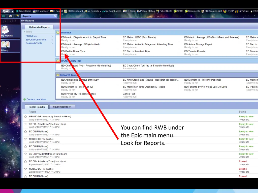The height and width of the screenshot is (193, 258).
Task: Open UpToDate from the toolbar
Action: point(242,11)
